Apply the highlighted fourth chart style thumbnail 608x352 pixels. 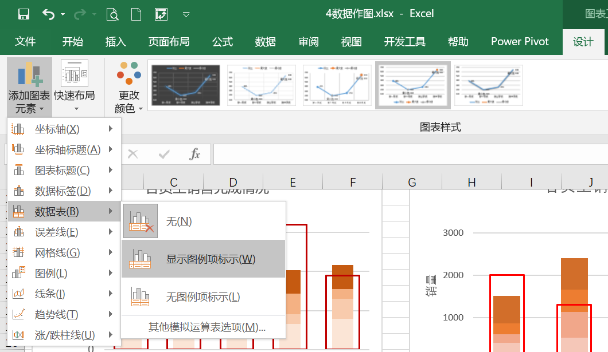tap(413, 85)
